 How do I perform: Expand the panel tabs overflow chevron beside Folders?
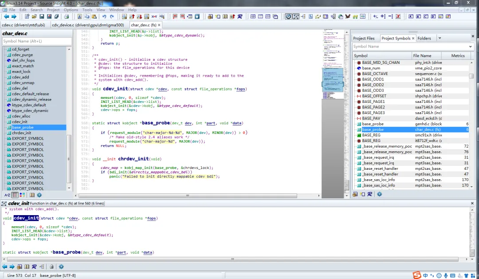[440, 38]
